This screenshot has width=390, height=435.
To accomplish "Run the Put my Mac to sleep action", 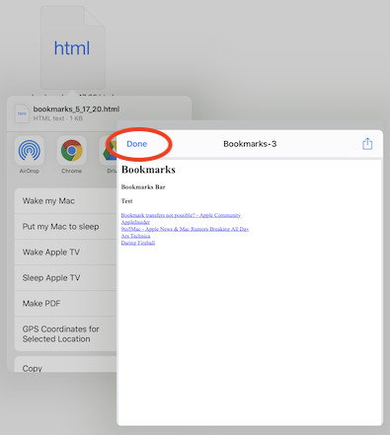I will pyautogui.click(x=66, y=227).
